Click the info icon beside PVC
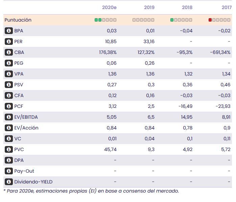This screenshot has height=202, width=236. point(8,149)
